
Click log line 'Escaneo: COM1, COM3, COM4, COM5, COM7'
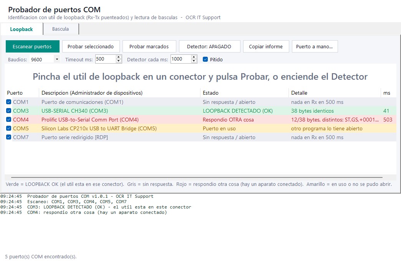77,202
